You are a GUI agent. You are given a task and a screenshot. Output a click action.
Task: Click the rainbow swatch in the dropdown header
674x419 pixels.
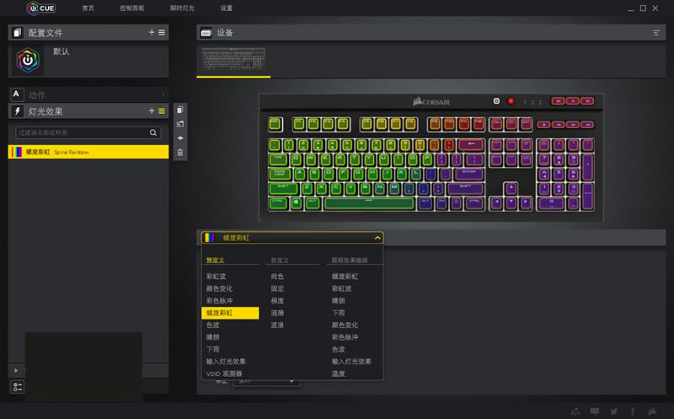(x=209, y=238)
